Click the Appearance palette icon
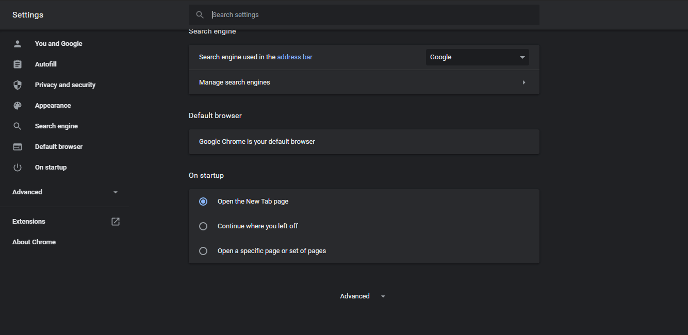Viewport: 688px width, 335px height. pos(18,106)
